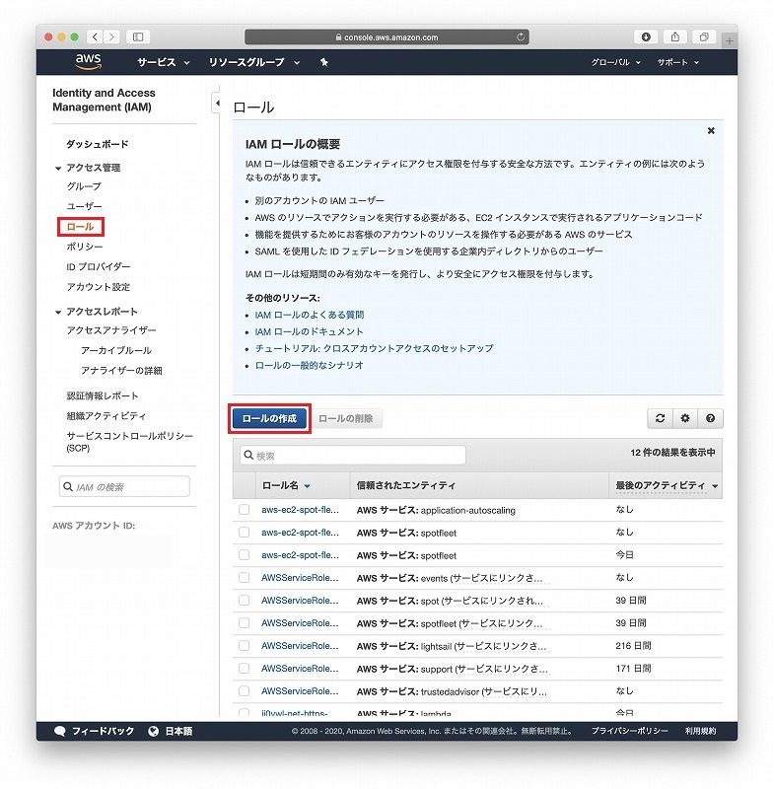Check the application-autoscaling role checkbox
Viewport: 774px width, 789px height.
[x=244, y=510]
